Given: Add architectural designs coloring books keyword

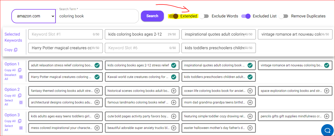Looking at the screenshot, I should pos(97,102).
